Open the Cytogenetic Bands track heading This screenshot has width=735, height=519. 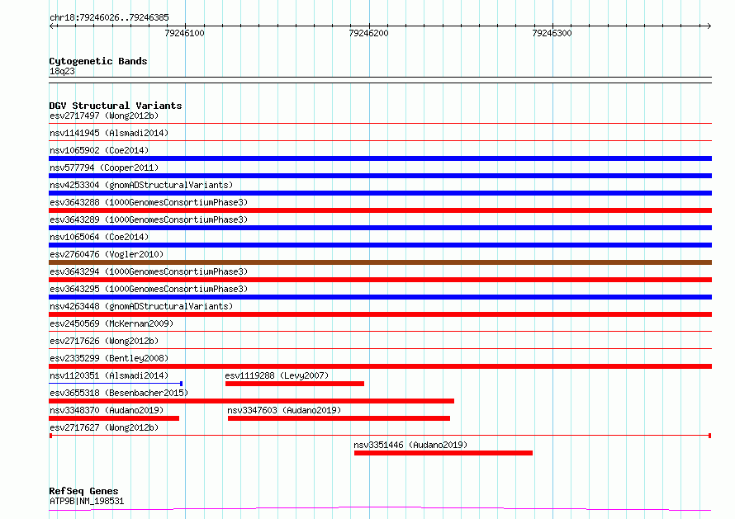click(98, 61)
